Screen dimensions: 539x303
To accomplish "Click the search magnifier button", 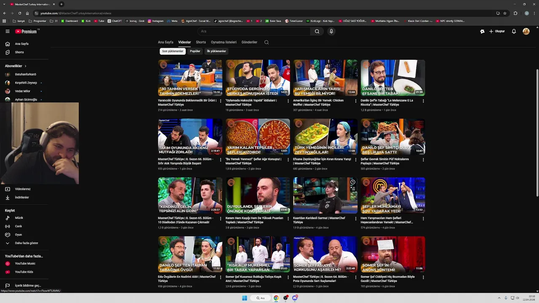I will tap(317, 31).
